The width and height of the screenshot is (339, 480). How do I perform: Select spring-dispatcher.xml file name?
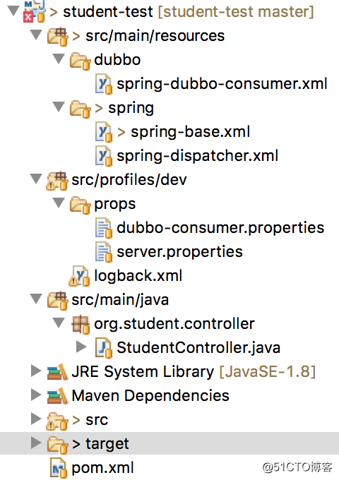pyautogui.click(x=198, y=156)
